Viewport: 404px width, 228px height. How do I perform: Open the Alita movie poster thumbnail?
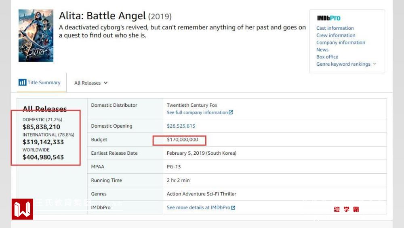(36, 36)
